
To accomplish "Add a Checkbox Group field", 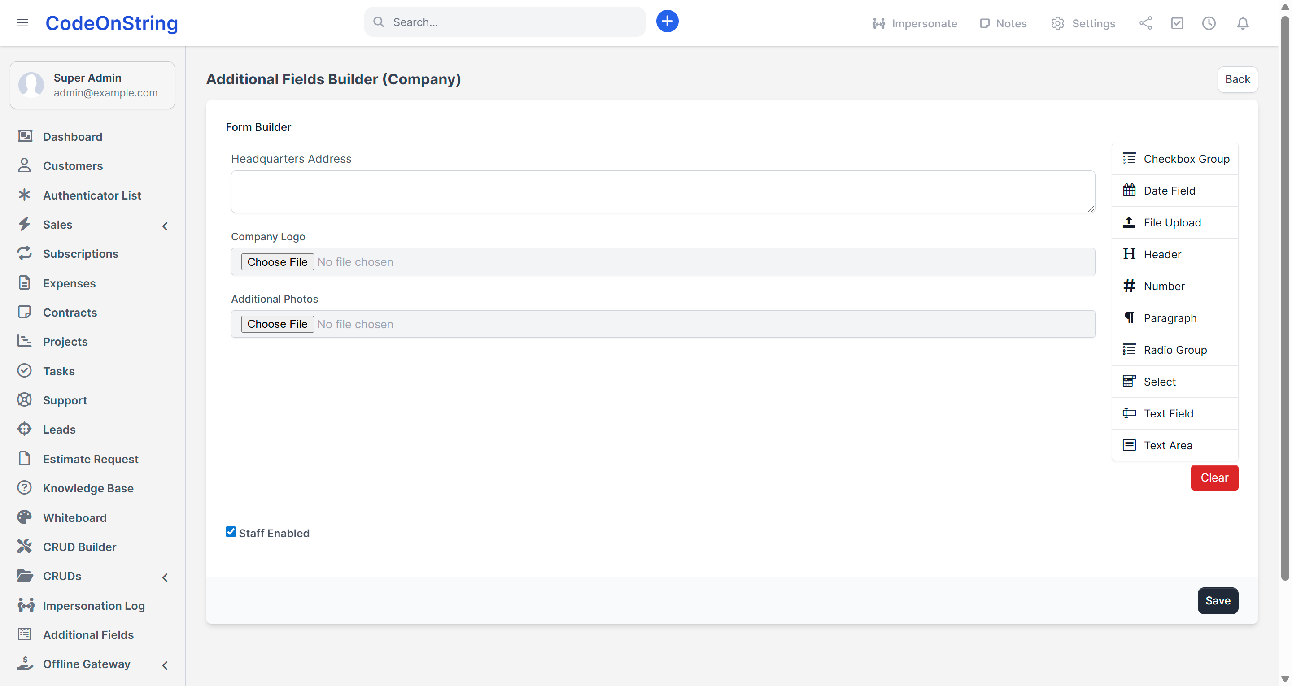I will click(x=1186, y=159).
